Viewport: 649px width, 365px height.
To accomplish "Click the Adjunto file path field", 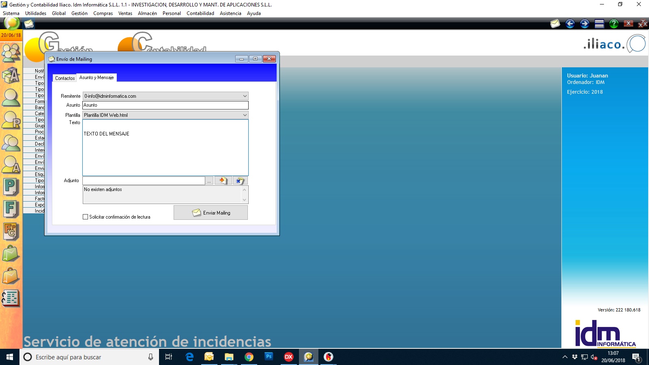I will tap(144, 180).
